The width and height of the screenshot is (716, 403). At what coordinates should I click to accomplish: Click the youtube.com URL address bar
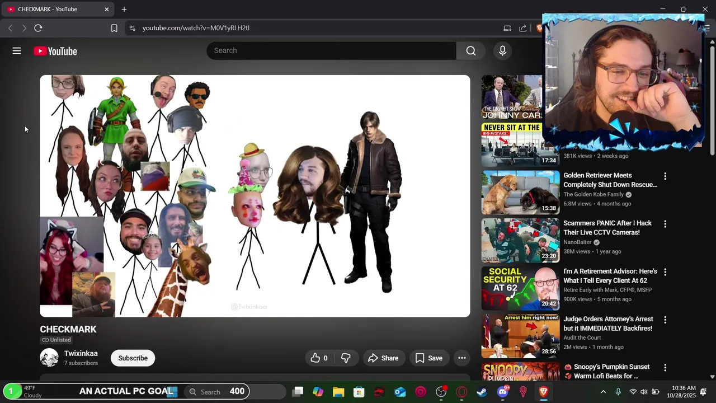pos(196,28)
